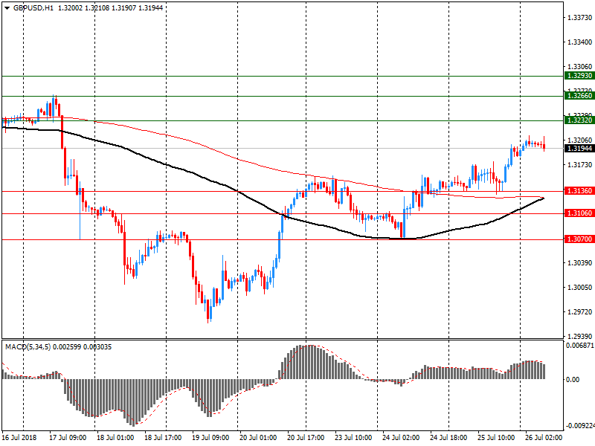
Task: Click the 17 Jul 09:00 time label
Action: [x=68, y=438]
